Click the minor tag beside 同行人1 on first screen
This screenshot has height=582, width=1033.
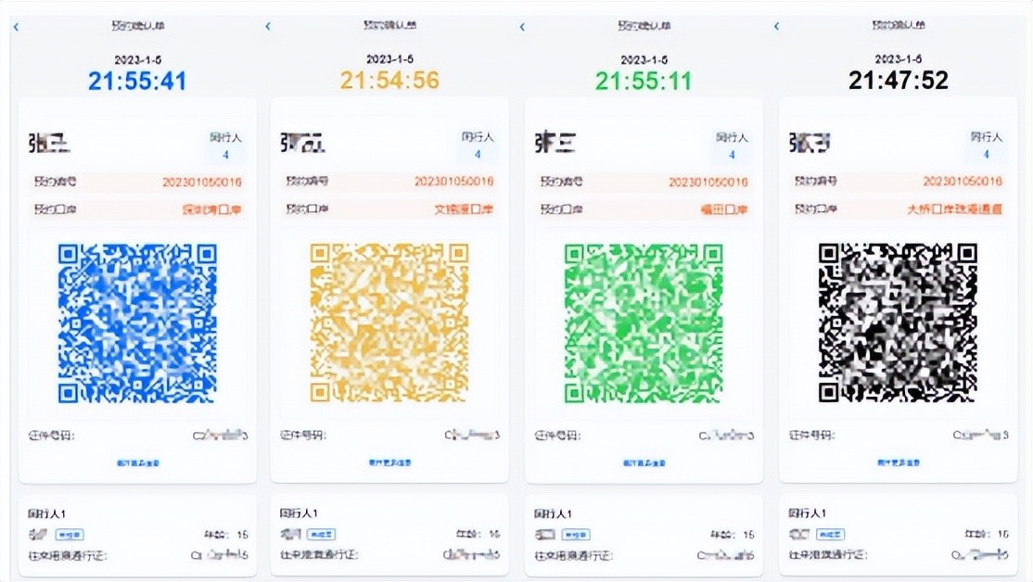(70, 535)
